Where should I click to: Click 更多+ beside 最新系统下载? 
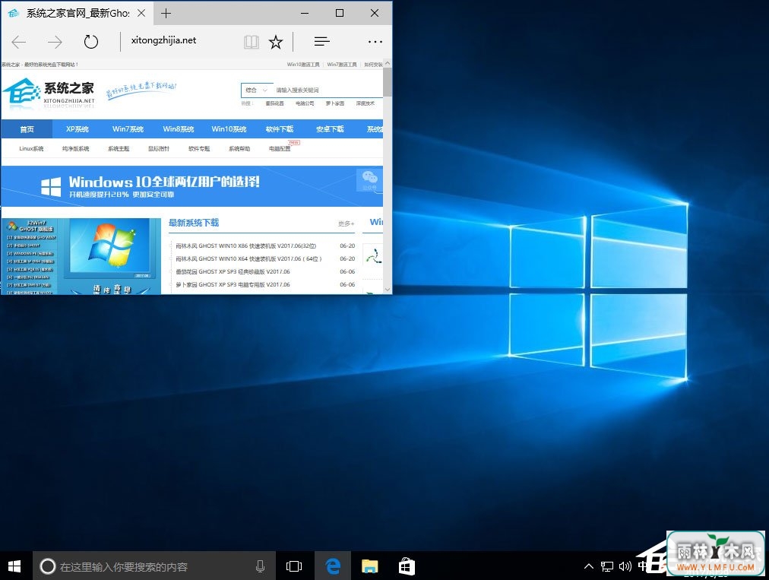click(x=346, y=223)
